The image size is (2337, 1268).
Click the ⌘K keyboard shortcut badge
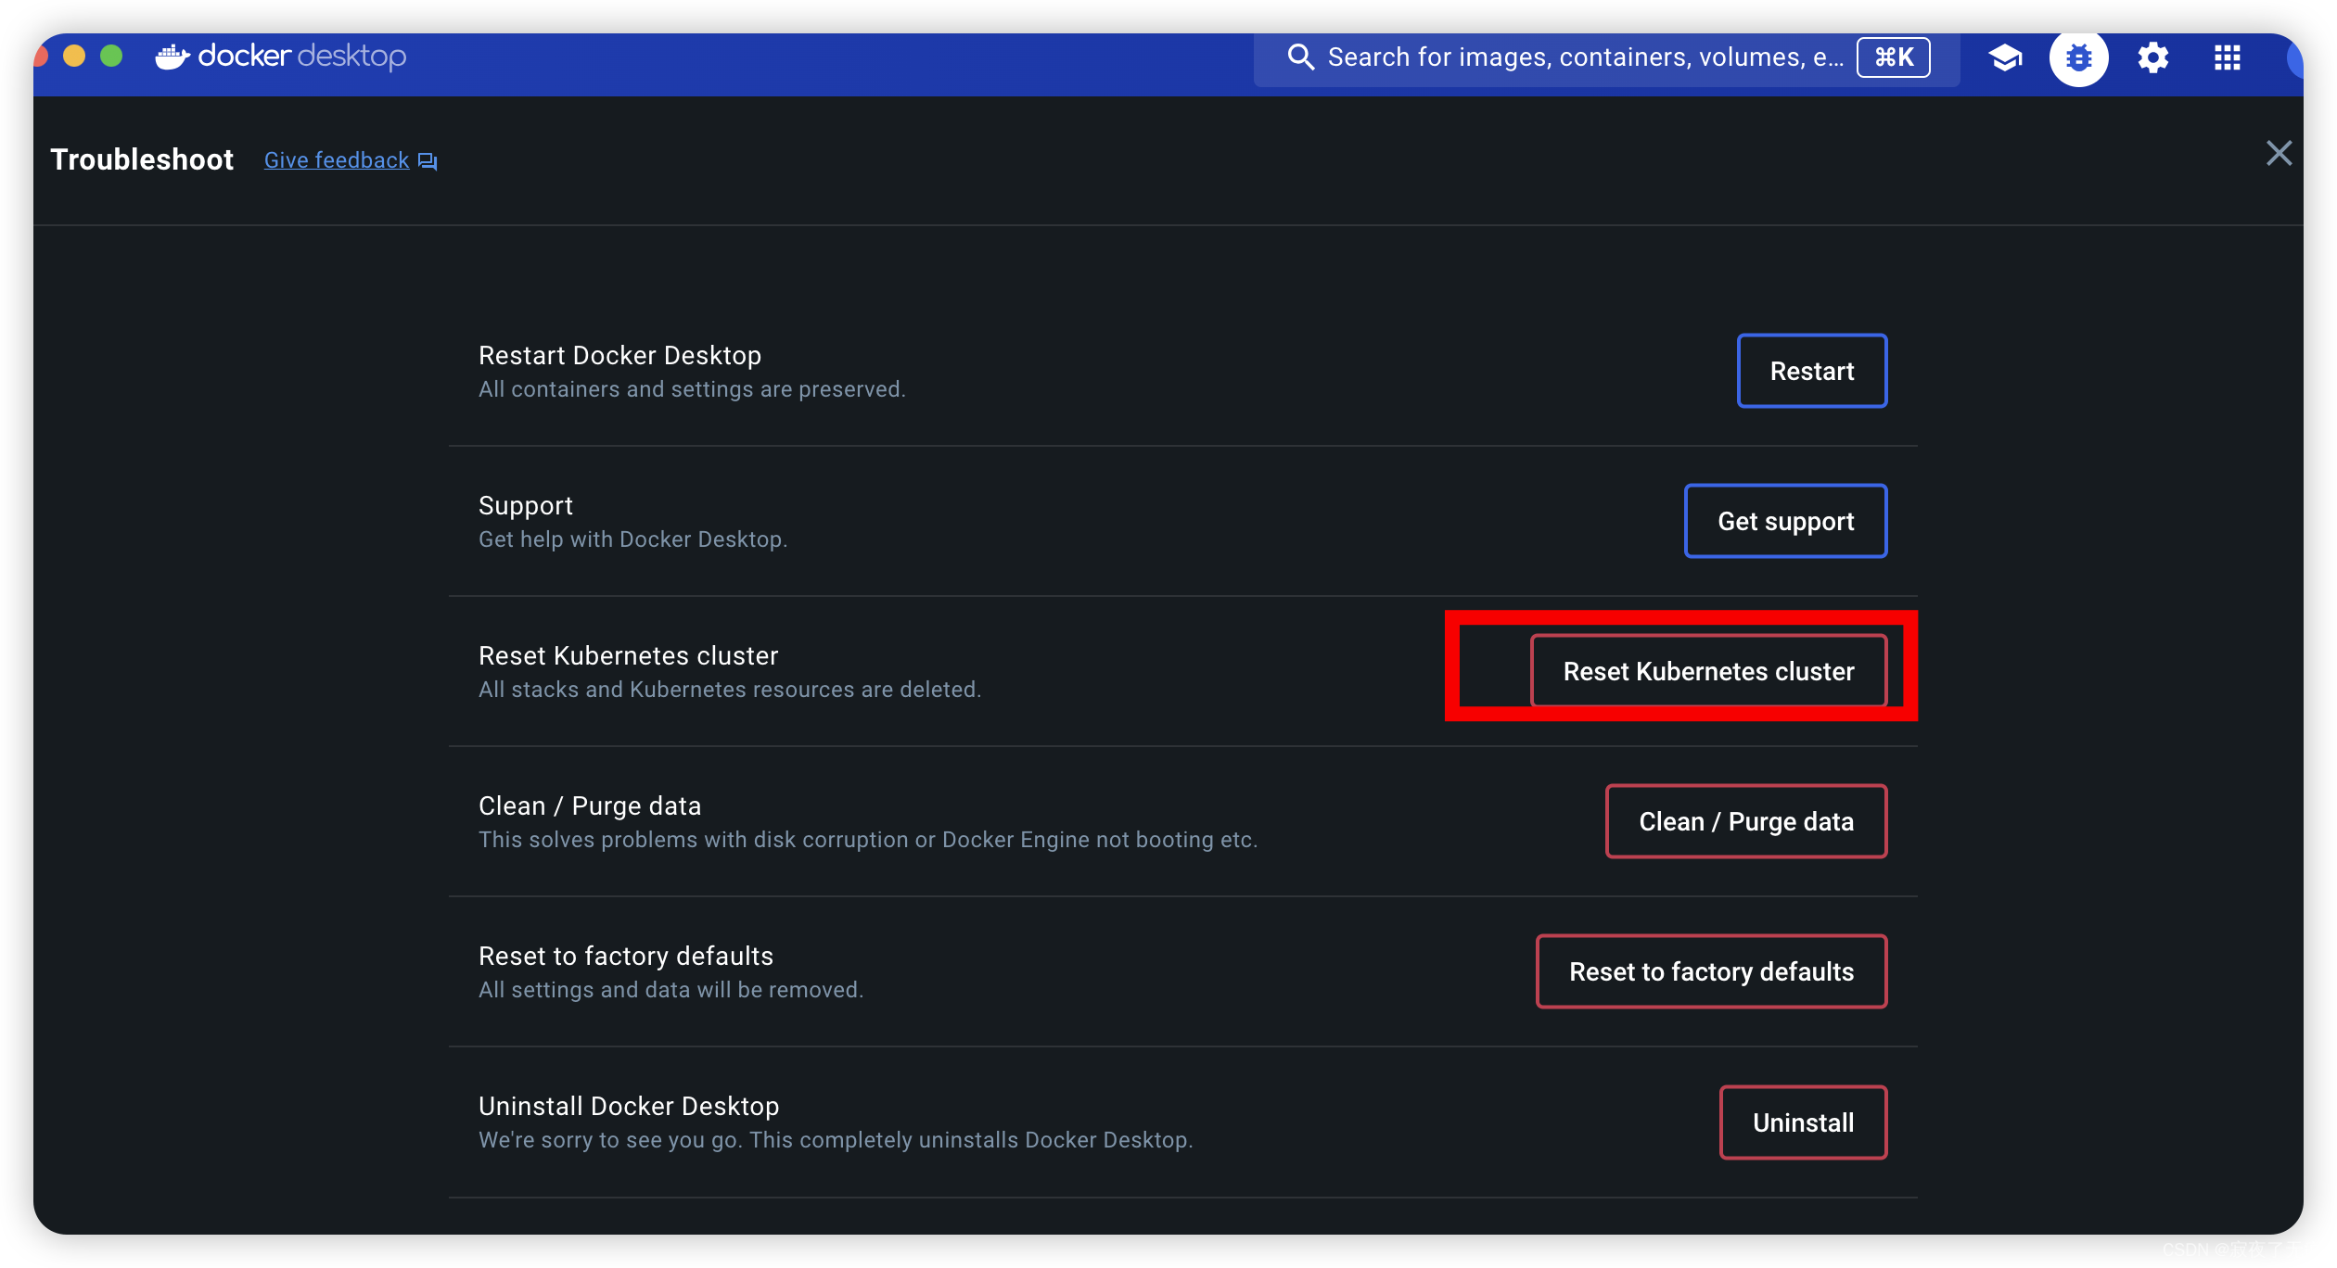[1893, 57]
